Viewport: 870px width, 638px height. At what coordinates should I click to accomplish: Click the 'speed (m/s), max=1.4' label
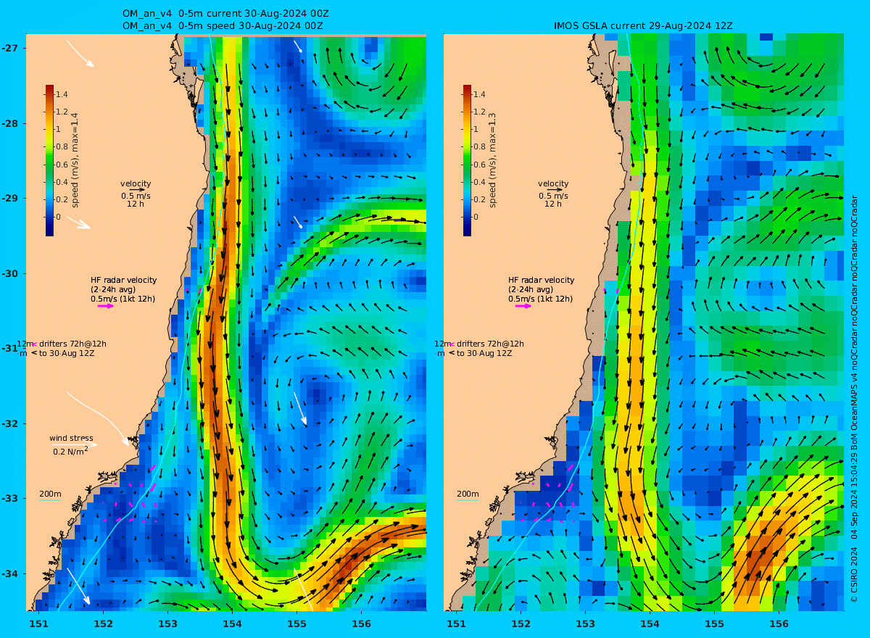tap(75, 159)
